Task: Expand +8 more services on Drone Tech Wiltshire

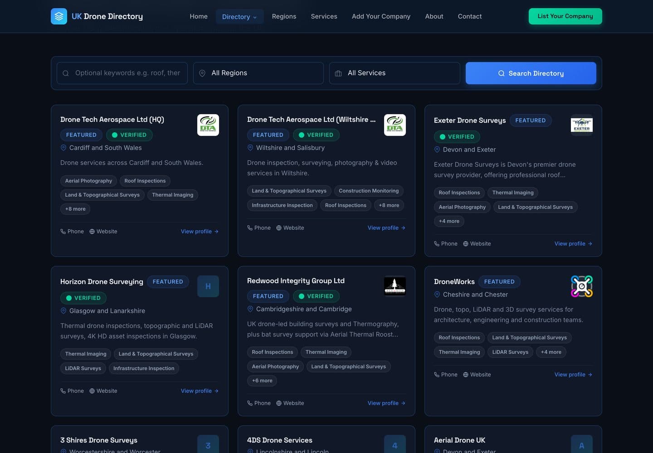Action: click(x=389, y=205)
